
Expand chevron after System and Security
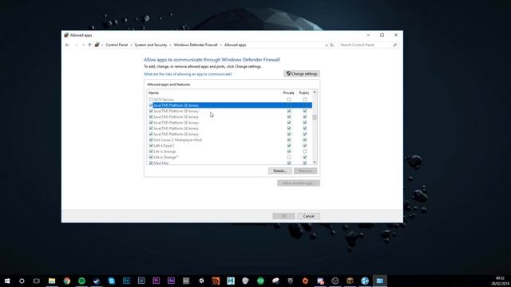pos(170,45)
